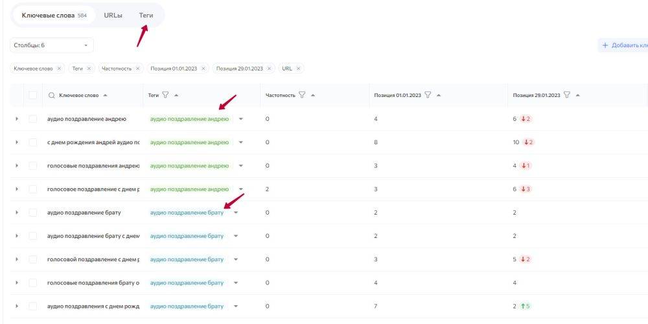Remove the URL column chip
This screenshot has height=324, width=648.
pyautogui.click(x=298, y=69)
